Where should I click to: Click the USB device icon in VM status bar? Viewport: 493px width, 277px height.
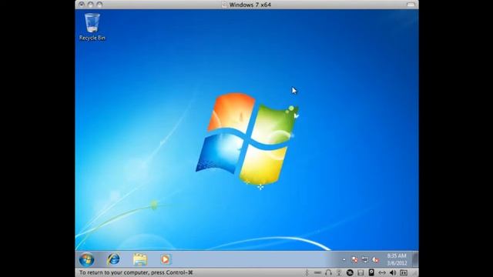(339, 272)
